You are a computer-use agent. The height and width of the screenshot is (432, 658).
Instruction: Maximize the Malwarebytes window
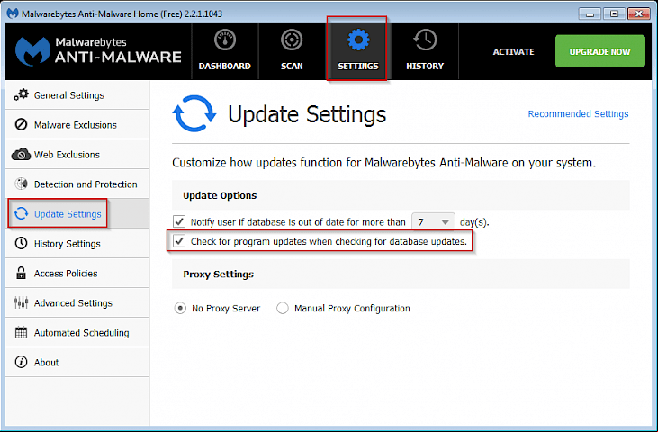614,13
